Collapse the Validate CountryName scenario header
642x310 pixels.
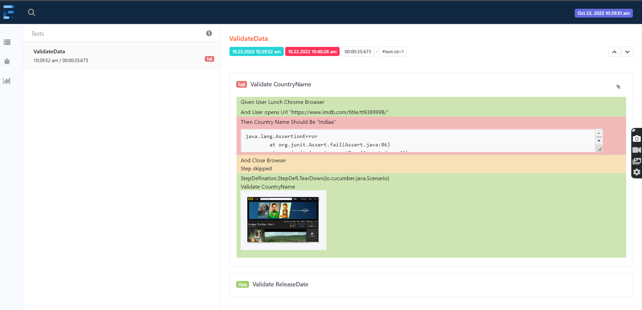431,84
